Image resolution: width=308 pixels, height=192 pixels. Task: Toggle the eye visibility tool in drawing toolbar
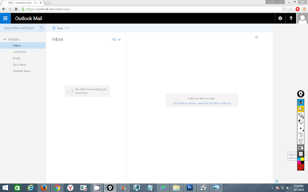point(300,102)
